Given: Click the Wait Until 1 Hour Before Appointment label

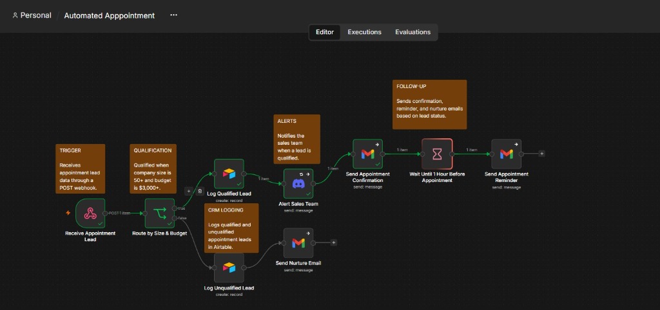Looking at the screenshot, I should tap(438, 177).
